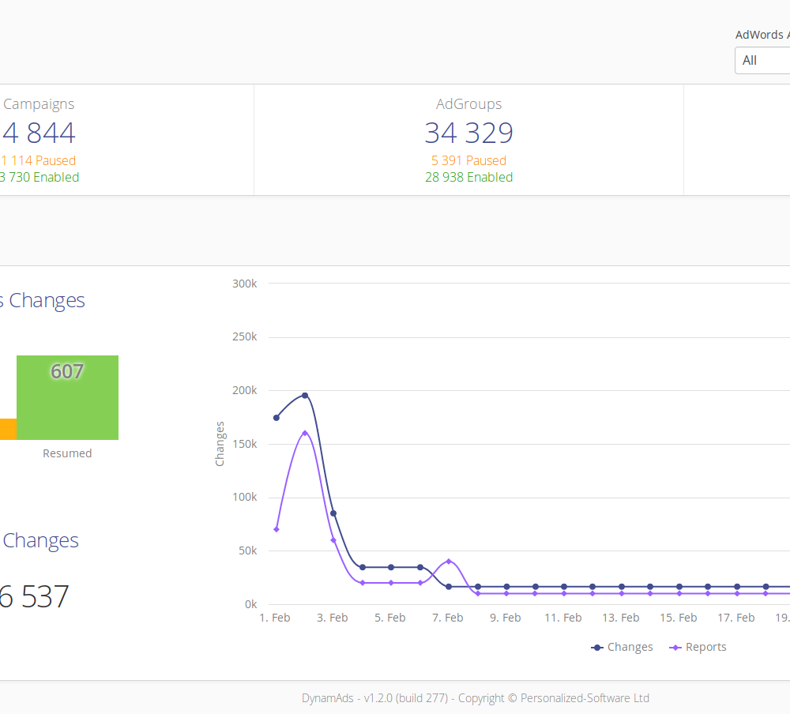Click the Campaigns total 4 844
The width and height of the screenshot is (790, 714).
click(x=39, y=133)
